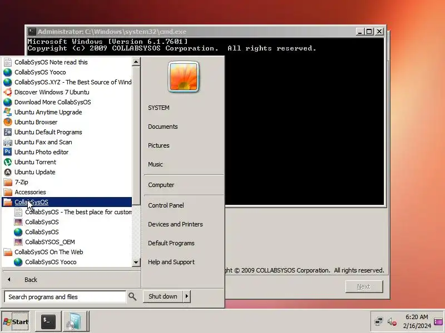
Task: Click the Accessories folder icon
Action: click(x=8, y=192)
